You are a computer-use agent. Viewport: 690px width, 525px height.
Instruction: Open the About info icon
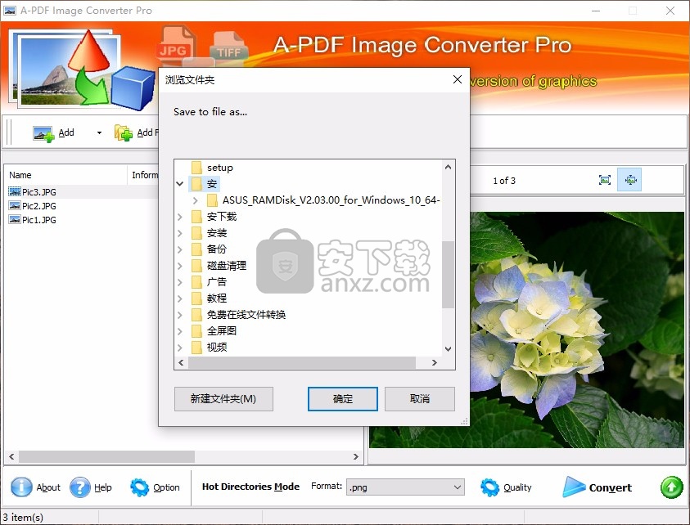(21, 487)
